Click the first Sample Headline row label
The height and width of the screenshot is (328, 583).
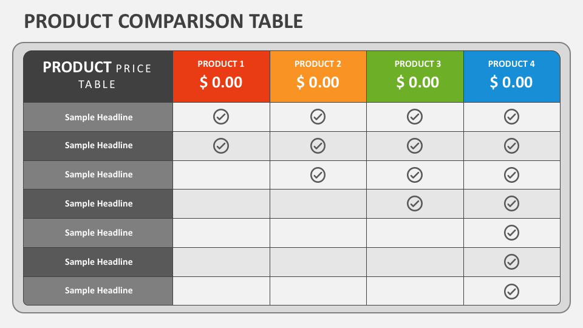[x=98, y=117]
